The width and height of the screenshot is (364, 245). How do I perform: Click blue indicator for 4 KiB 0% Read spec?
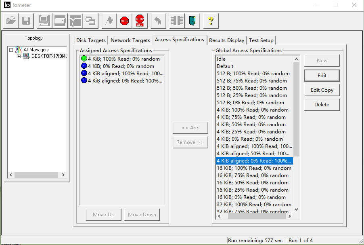point(84,66)
